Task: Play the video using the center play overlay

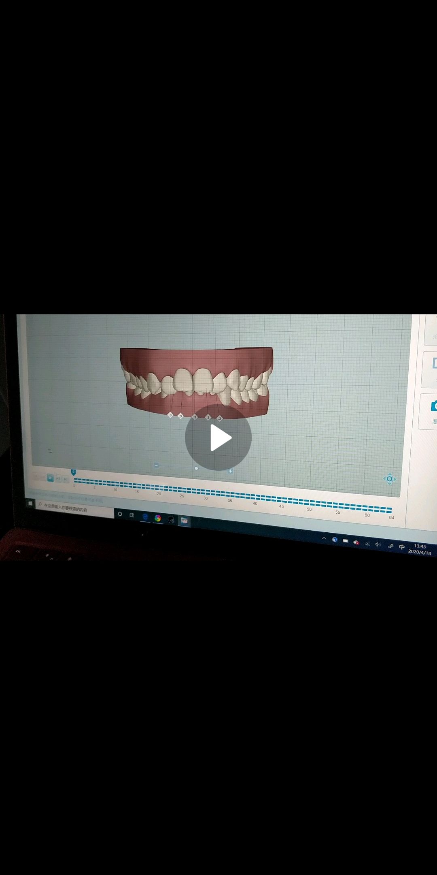Action: click(x=218, y=437)
